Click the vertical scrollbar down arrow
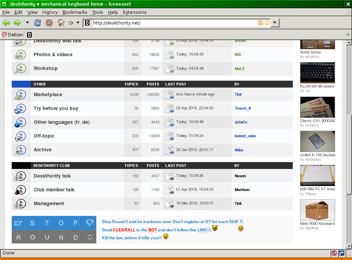Image resolution: width=352 pixels, height=260 pixels. point(349,246)
